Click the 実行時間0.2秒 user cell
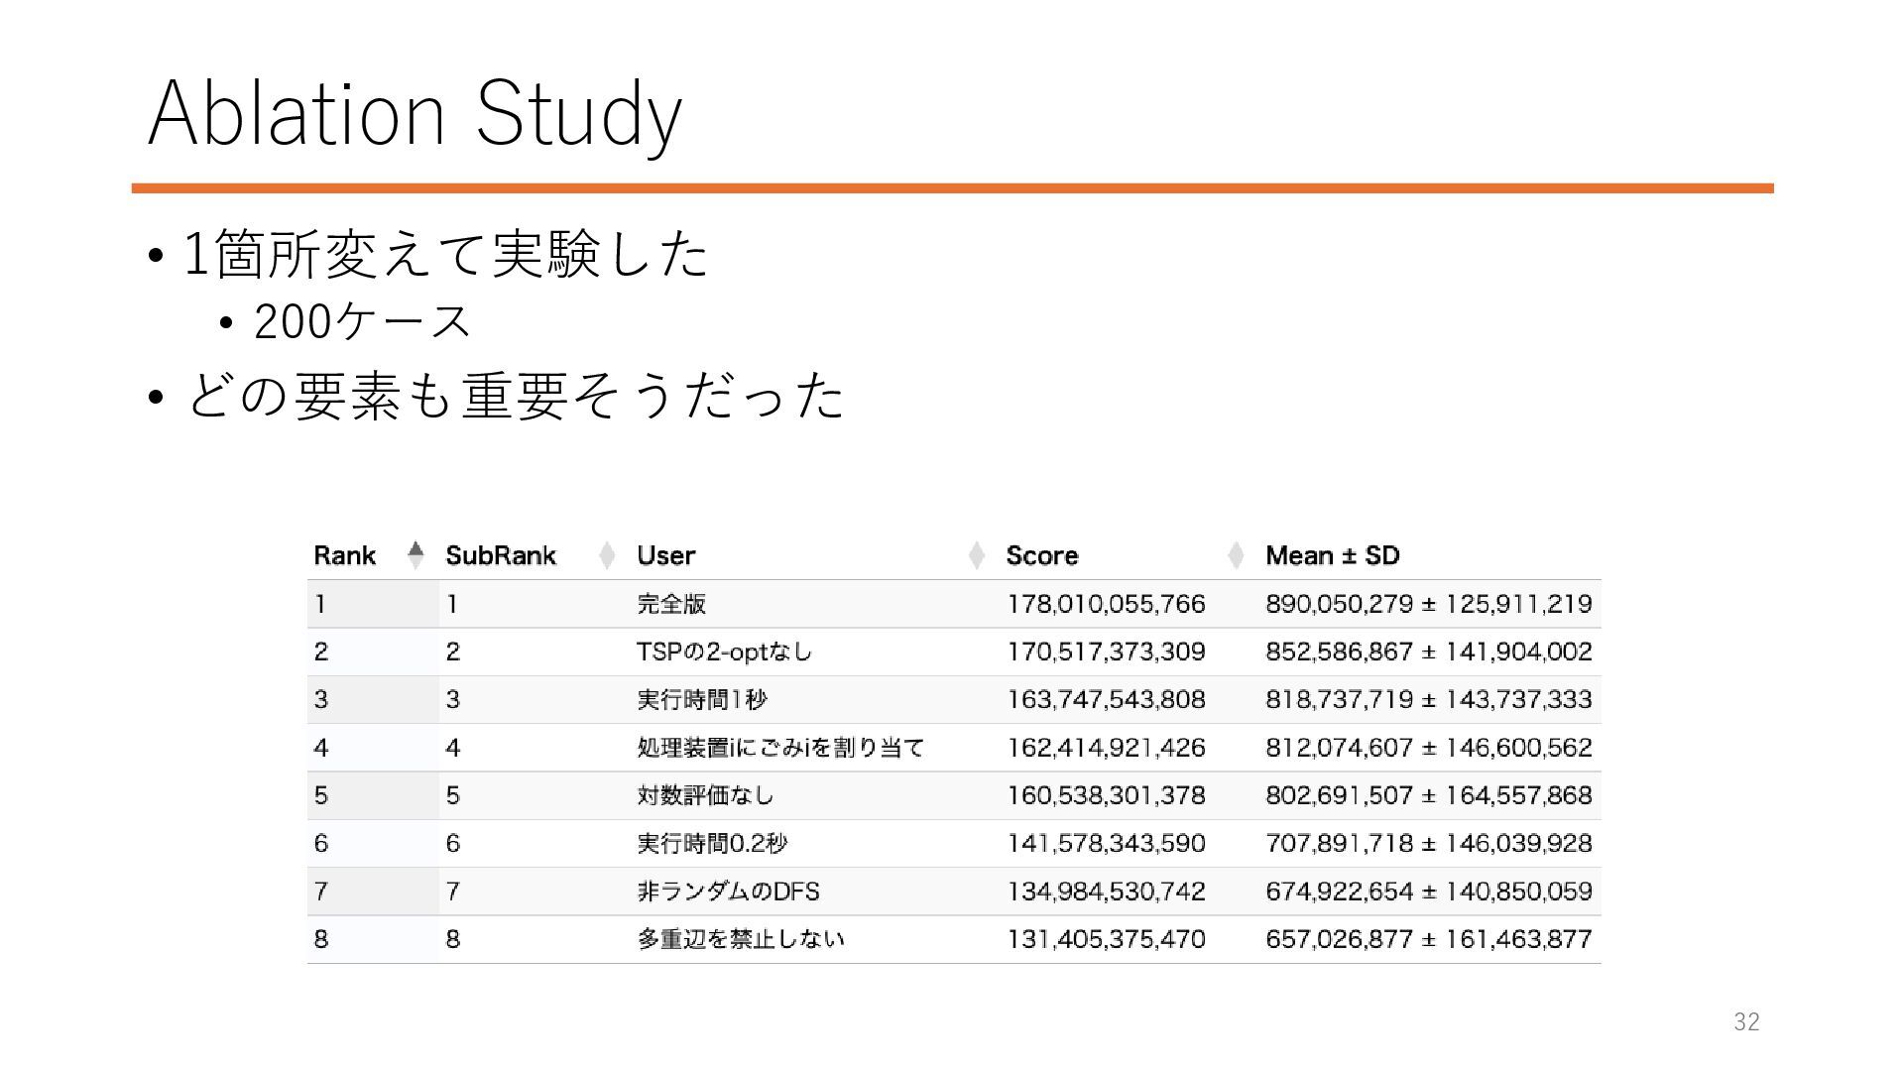 click(712, 843)
